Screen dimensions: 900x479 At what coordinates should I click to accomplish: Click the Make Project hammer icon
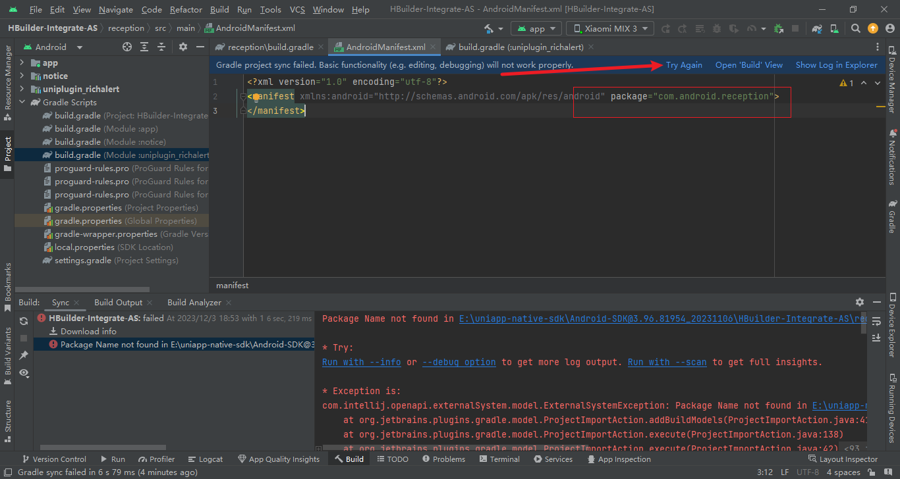pyautogui.click(x=489, y=29)
